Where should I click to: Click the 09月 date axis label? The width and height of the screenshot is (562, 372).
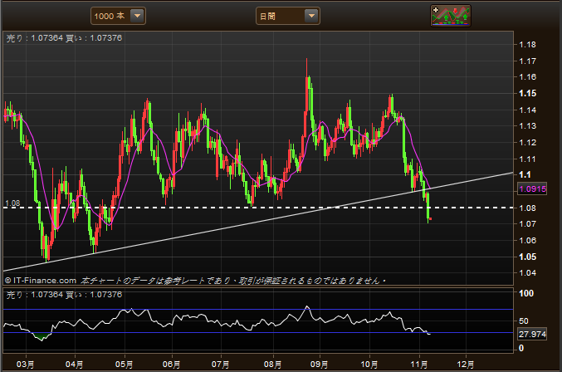tap(319, 365)
